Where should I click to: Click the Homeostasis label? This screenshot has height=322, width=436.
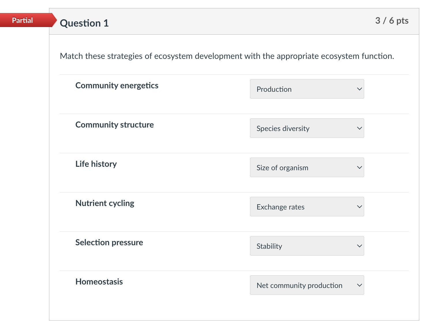coord(99,282)
